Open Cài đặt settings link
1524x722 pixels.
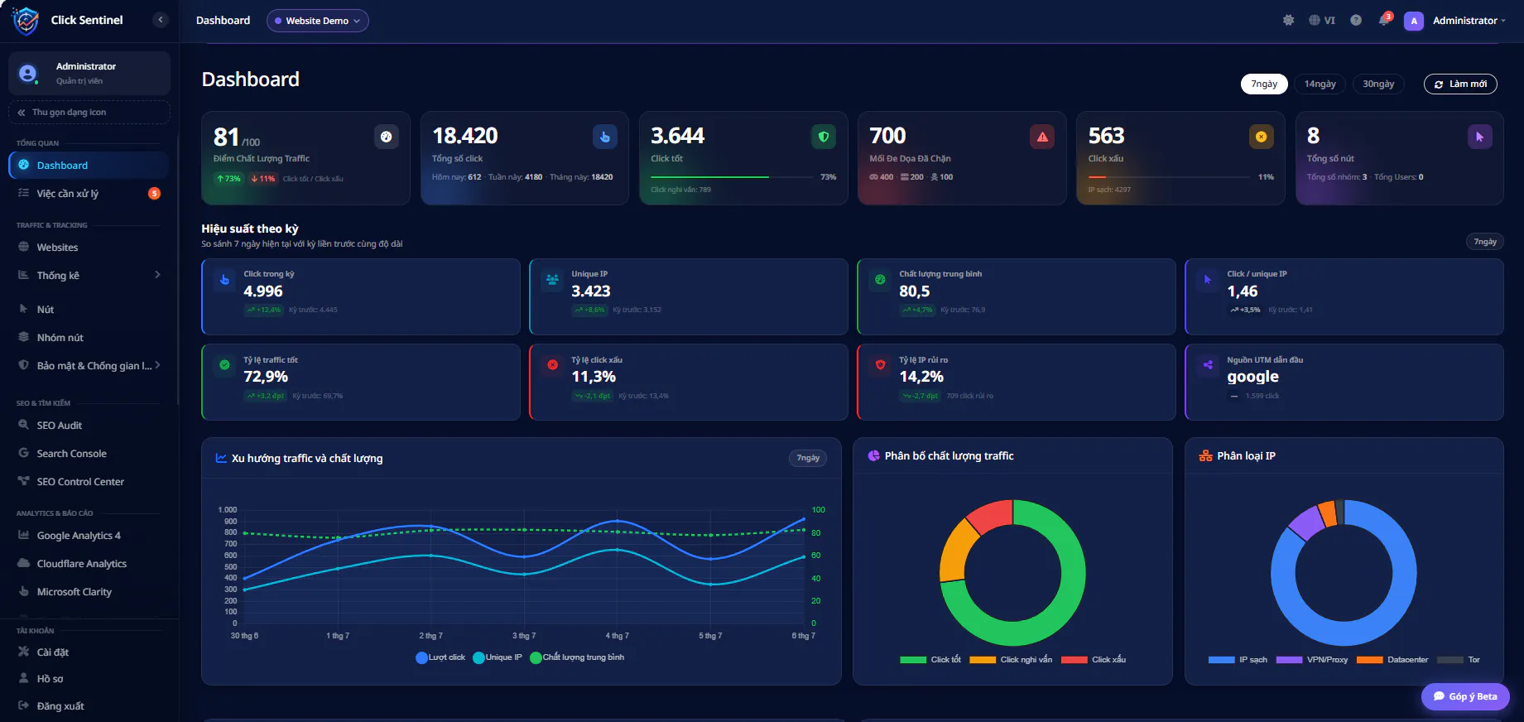click(x=89, y=652)
